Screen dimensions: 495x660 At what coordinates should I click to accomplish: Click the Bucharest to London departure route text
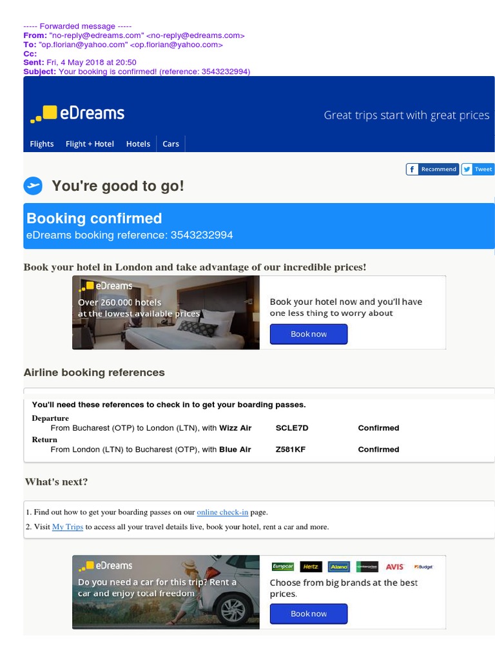point(151,428)
